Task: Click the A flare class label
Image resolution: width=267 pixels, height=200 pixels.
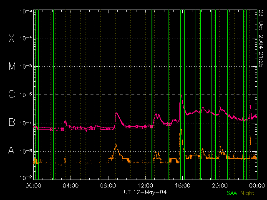Action: pos(11,150)
